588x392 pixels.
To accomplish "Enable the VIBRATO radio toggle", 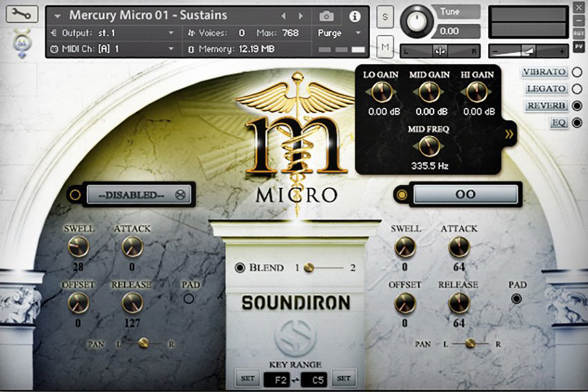I will [577, 72].
